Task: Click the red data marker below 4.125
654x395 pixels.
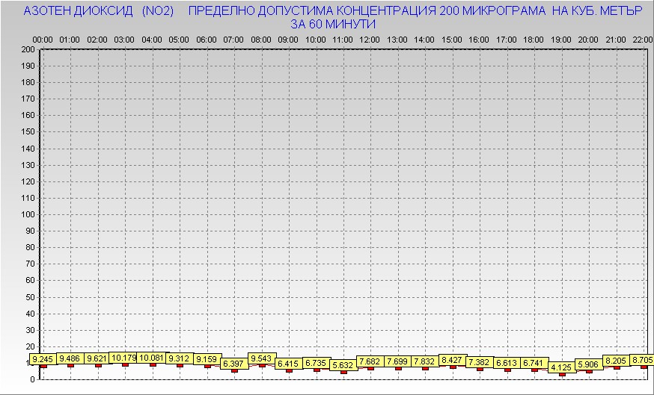Action: (x=562, y=374)
